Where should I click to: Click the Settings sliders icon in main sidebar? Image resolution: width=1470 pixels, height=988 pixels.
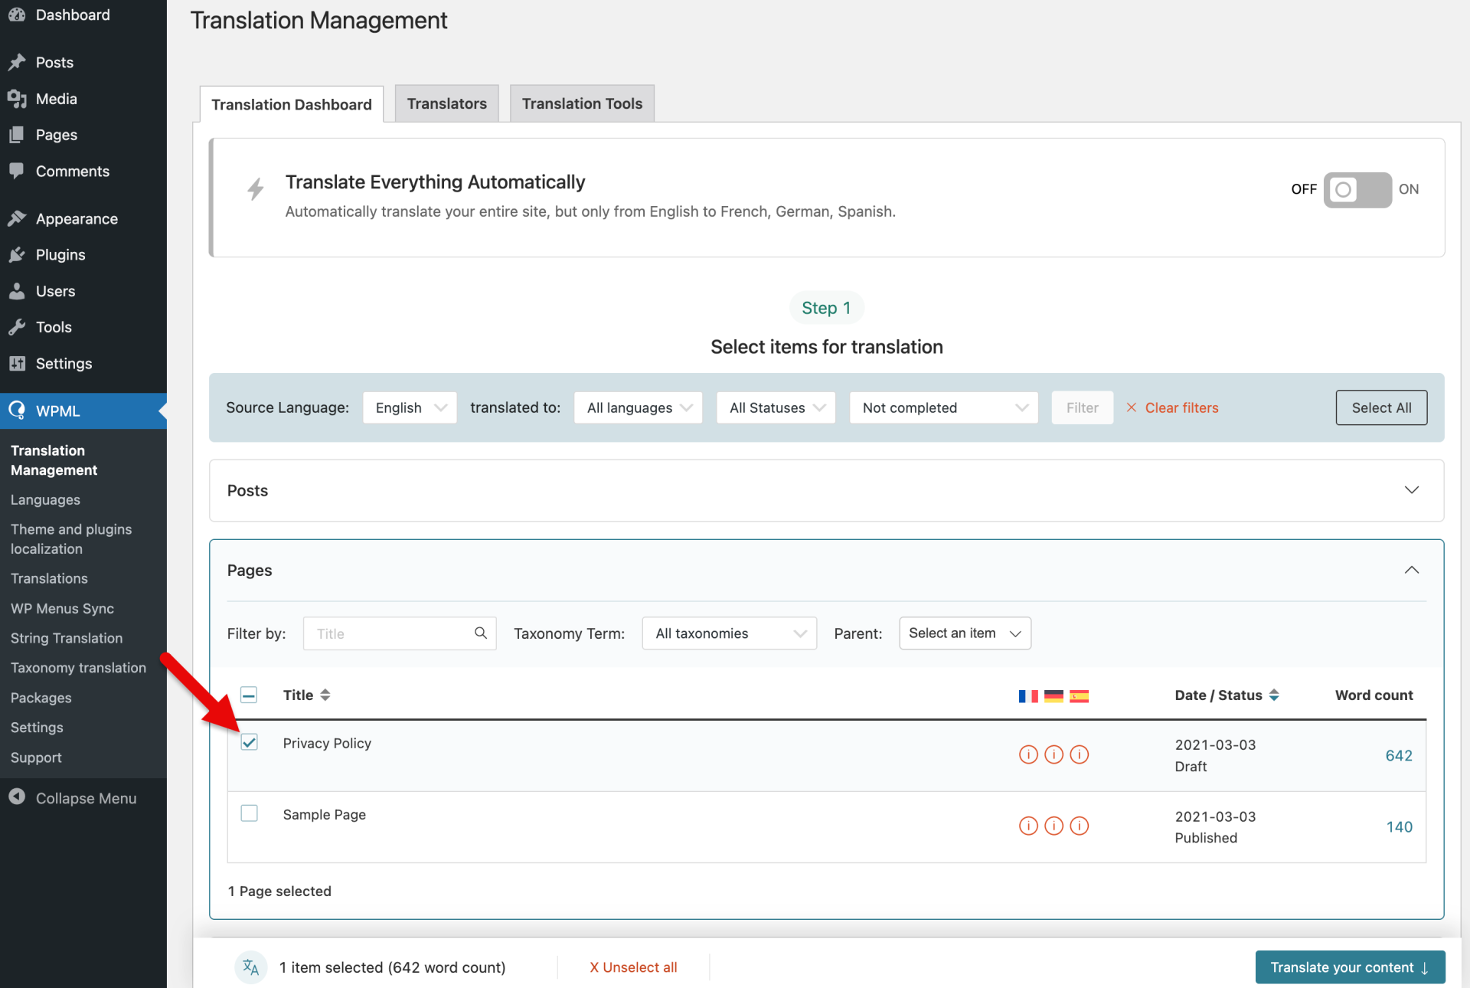coord(17,364)
